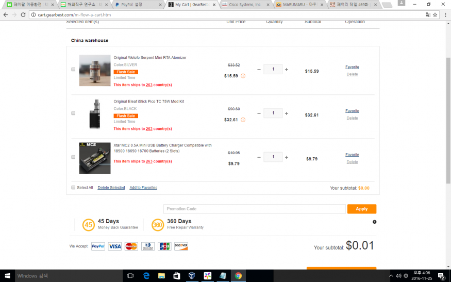Tick the Select All checkbox
Screen dimensions: 451x282
tap(73, 188)
